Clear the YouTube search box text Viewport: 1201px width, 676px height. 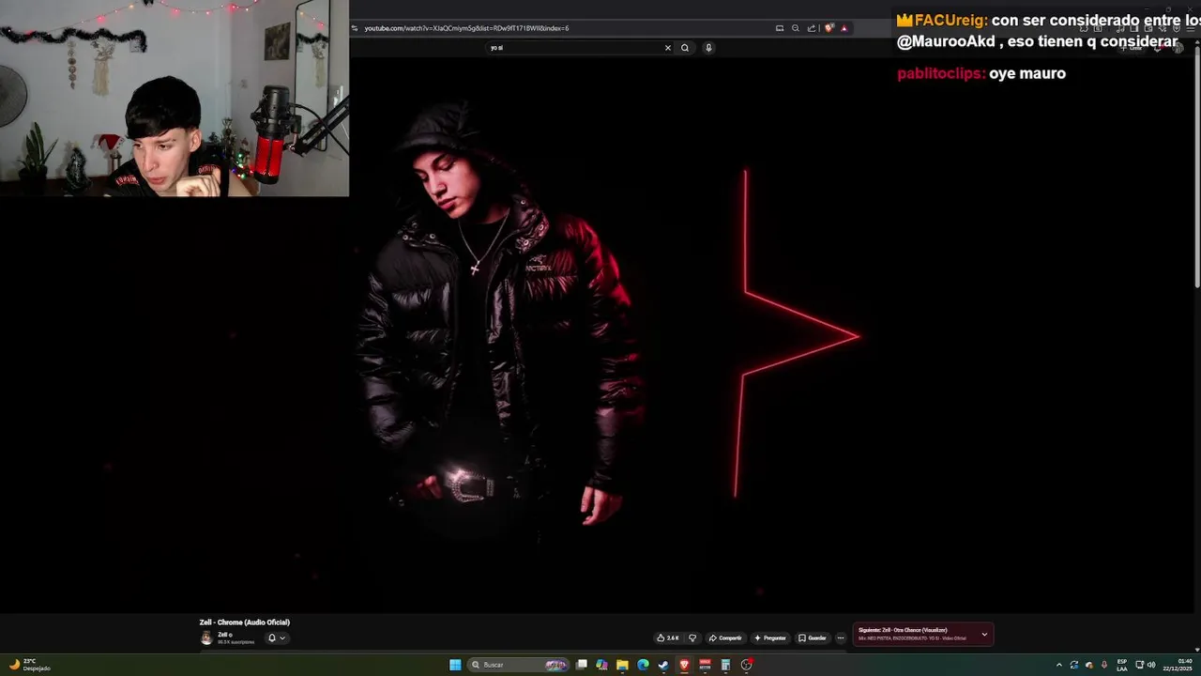668,48
